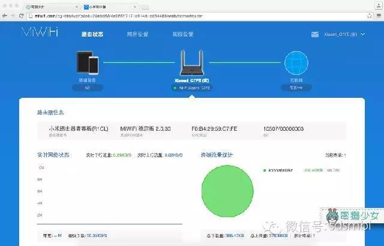Open the mail envelope icon
Image resolution: width=384 pixels, height=246 pixels.
pos(315,35)
